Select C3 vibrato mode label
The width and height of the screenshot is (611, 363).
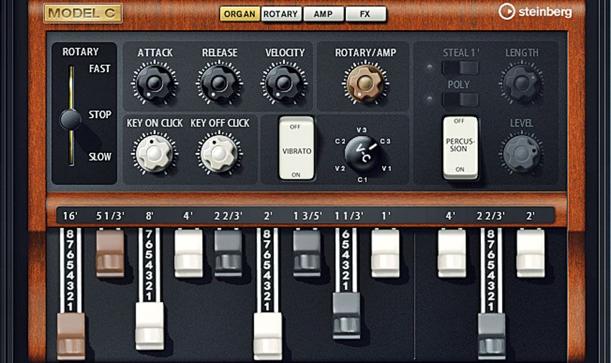click(385, 142)
